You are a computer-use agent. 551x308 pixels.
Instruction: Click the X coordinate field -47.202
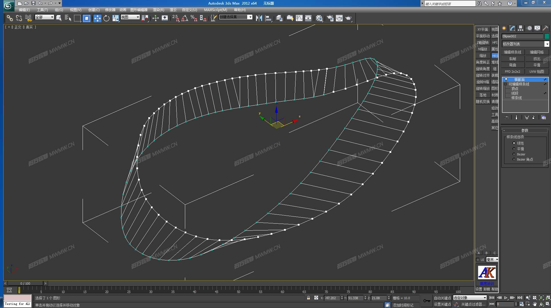pos(332,298)
